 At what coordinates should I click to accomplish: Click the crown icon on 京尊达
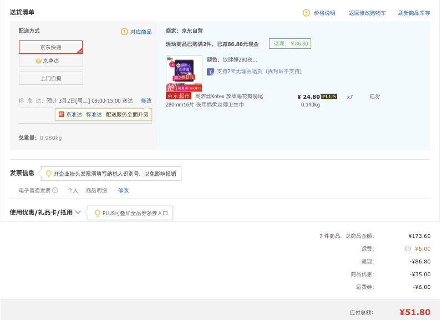pyautogui.click(x=38, y=60)
